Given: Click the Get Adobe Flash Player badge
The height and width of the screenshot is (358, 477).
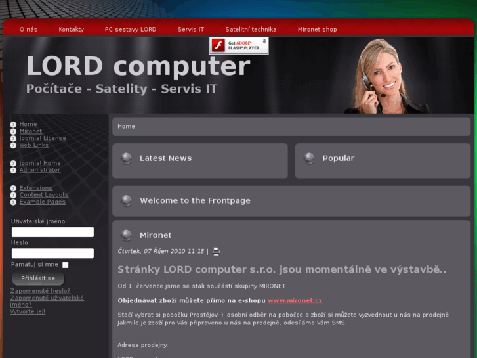Looking at the screenshot, I should [x=239, y=46].
